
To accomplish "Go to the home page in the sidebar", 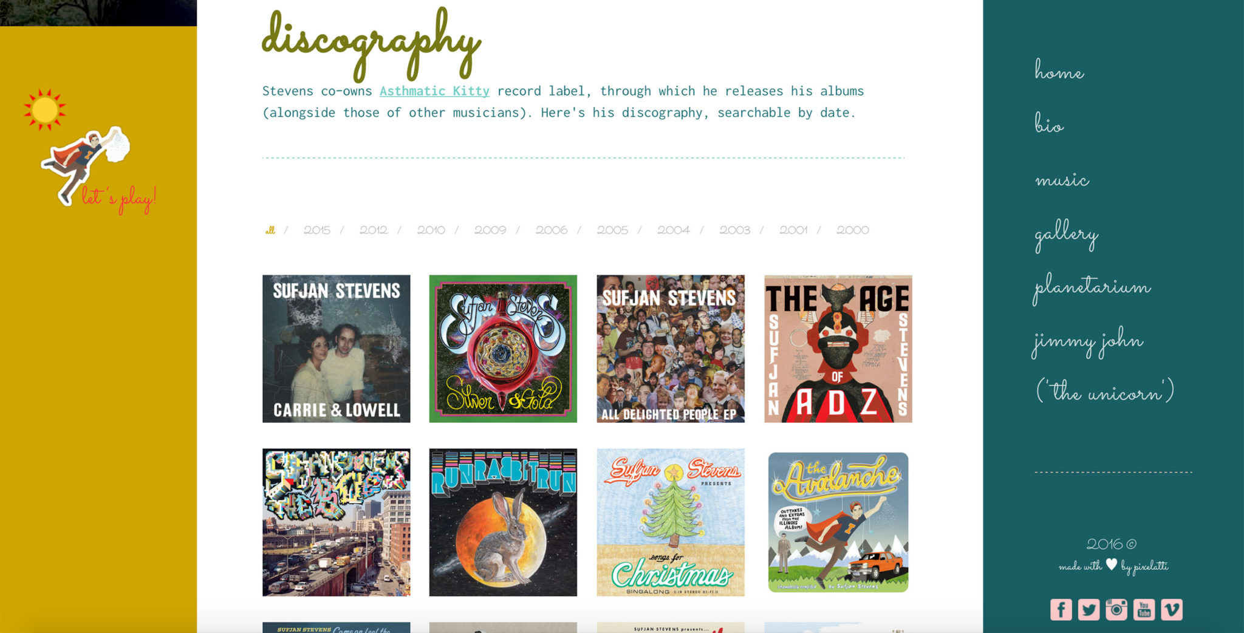I will [x=1059, y=70].
